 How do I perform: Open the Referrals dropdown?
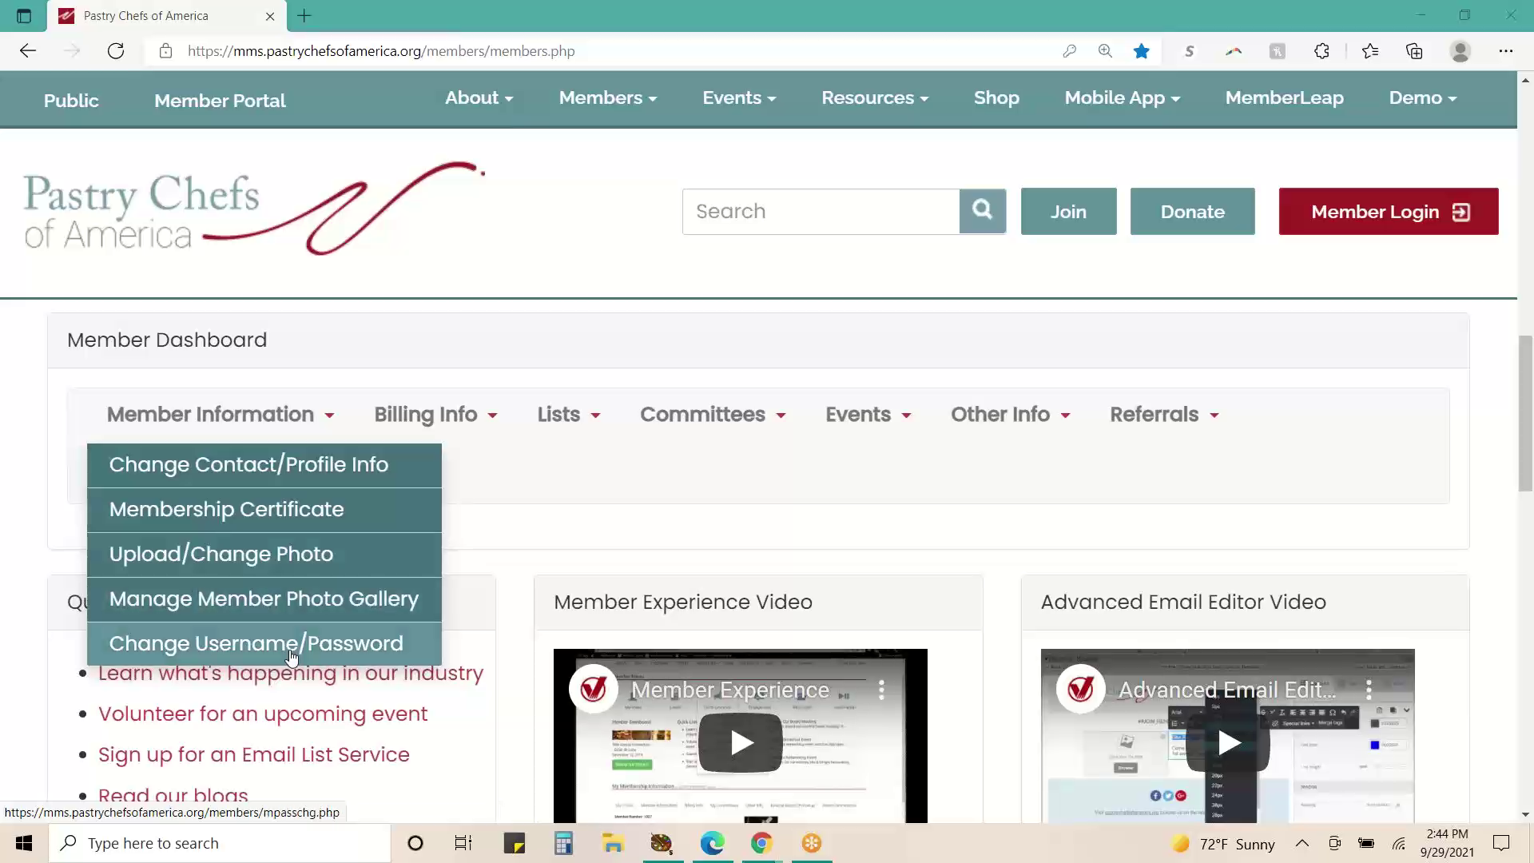(x=1164, y=415)
